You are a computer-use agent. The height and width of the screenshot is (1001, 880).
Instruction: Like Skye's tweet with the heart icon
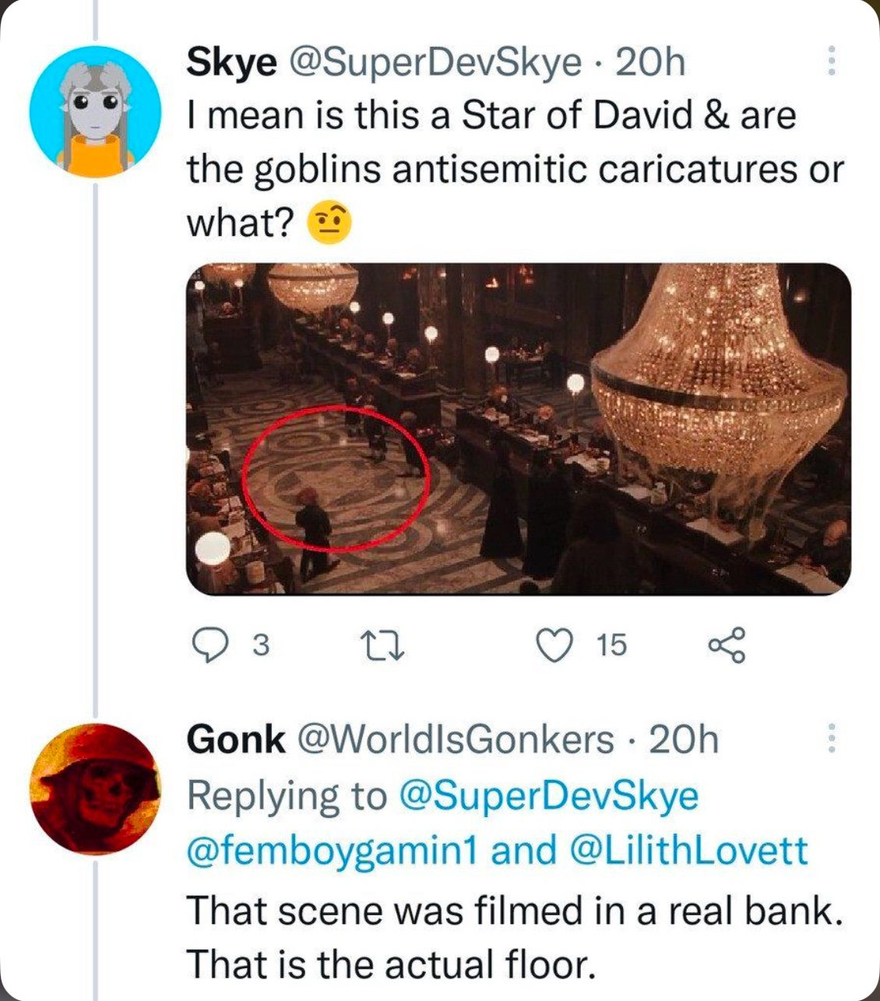(554, 646)
